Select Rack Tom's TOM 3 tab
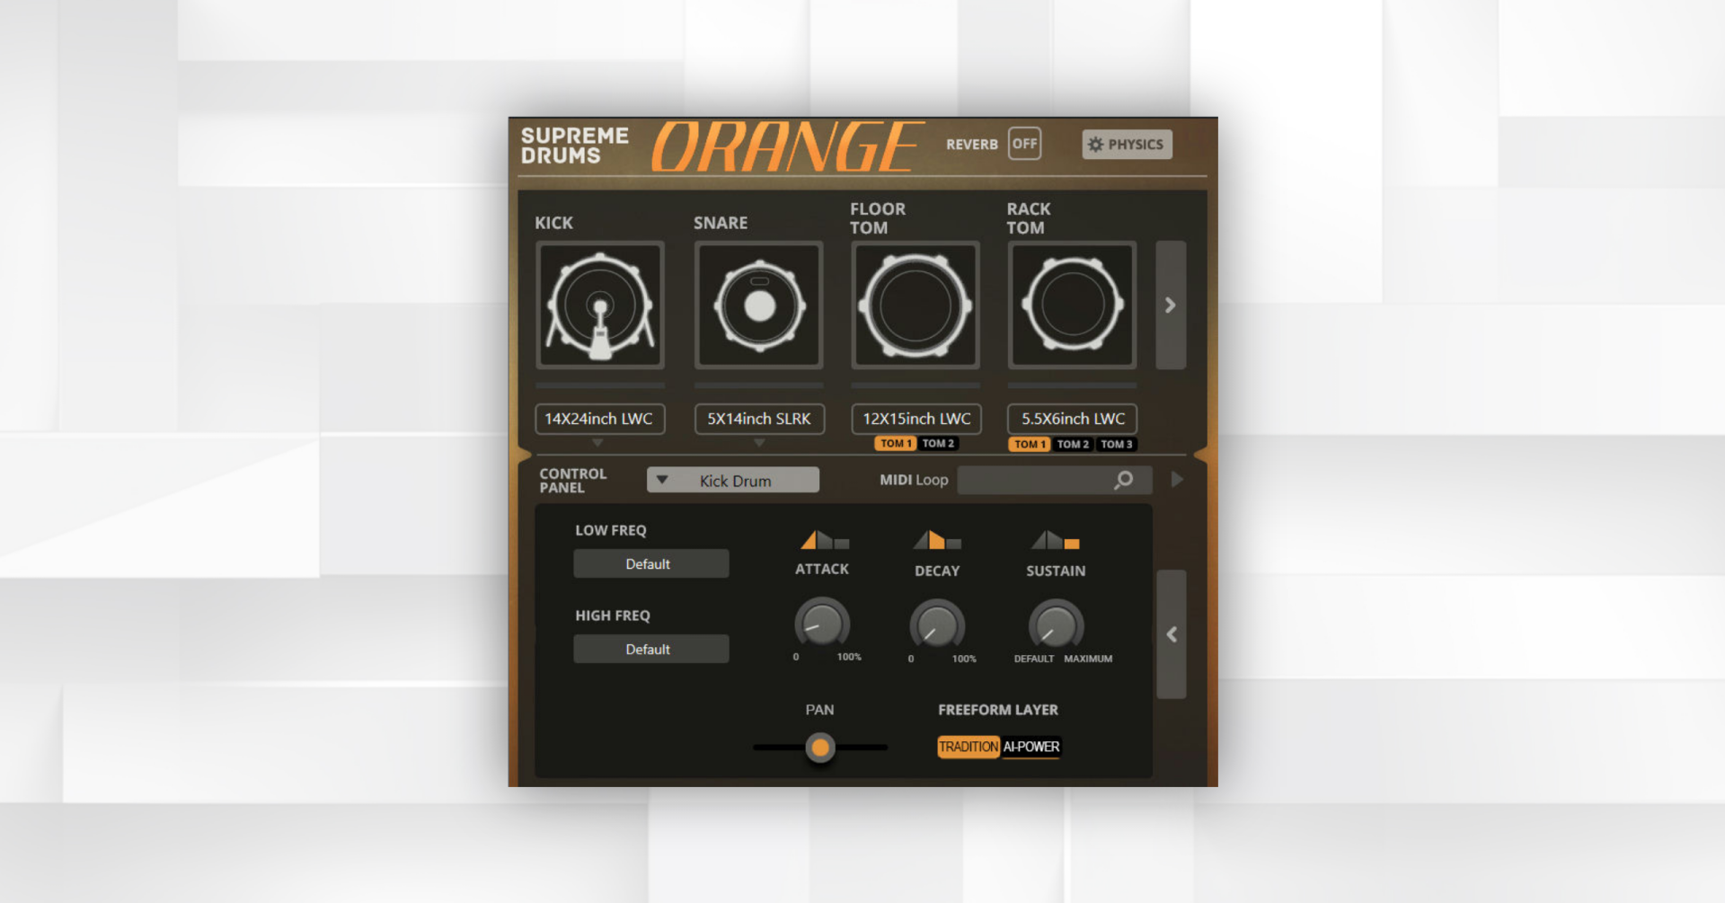1725x903 pixels. coord(1117,444)
